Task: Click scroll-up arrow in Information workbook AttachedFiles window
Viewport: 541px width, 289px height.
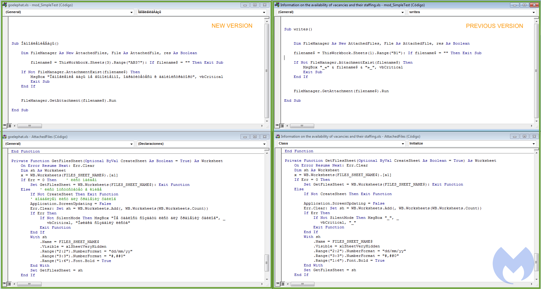Action: coord(537,153)
